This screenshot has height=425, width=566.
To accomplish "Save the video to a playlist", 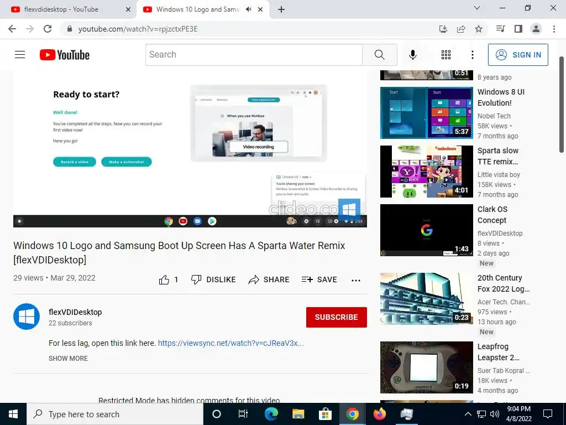I will [319, 279].
